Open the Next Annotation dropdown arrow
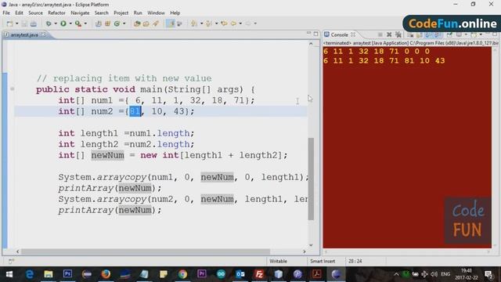This screenshot has height=282, width=501. (x=201, y=23)
